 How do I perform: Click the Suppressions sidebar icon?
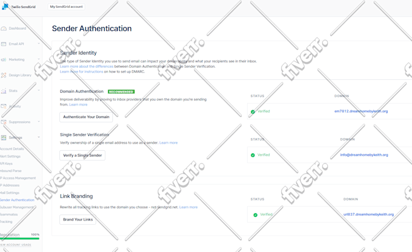click(4, 122)
